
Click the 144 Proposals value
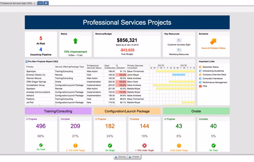coord(144,126)
